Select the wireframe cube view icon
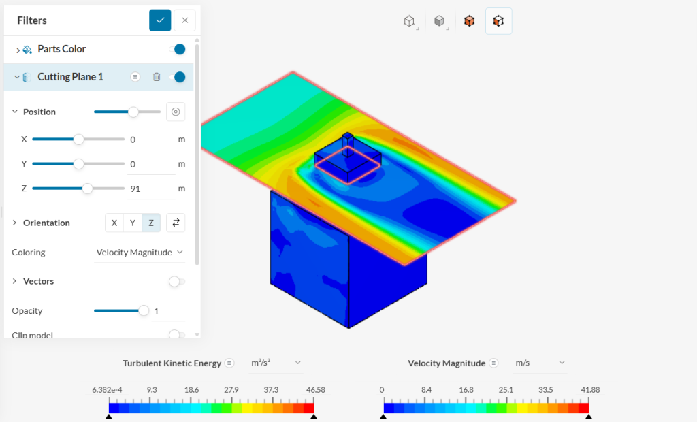This screenshot has height=422, width=697. [x=409, y=21]
